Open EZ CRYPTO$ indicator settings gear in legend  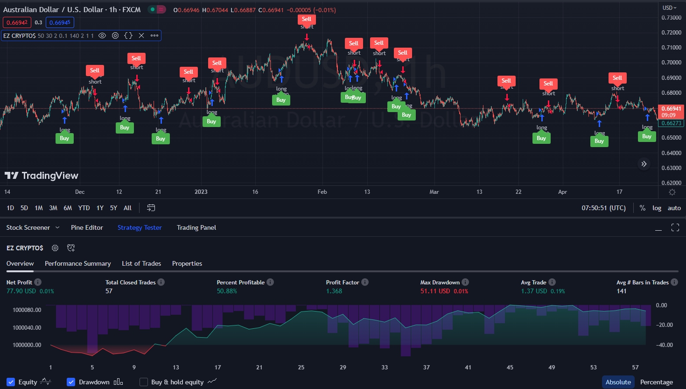pyautogui.click(x=115, y=35)
